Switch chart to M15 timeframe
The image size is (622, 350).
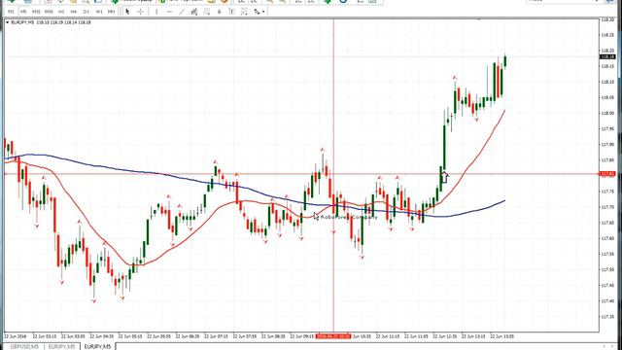click(x=36, y=12)
